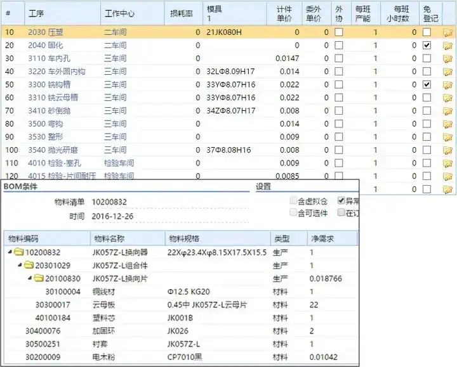The width and height of the screenshot is (457, 367).
Task: Click the folder icon of BOM node 10200832
Action: pyautogui.click(x=19, y=252)
